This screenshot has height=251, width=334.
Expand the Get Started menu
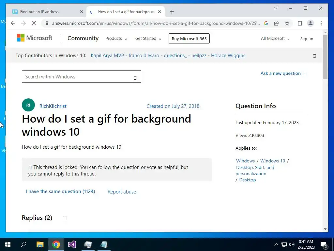[x=148, y=39]
